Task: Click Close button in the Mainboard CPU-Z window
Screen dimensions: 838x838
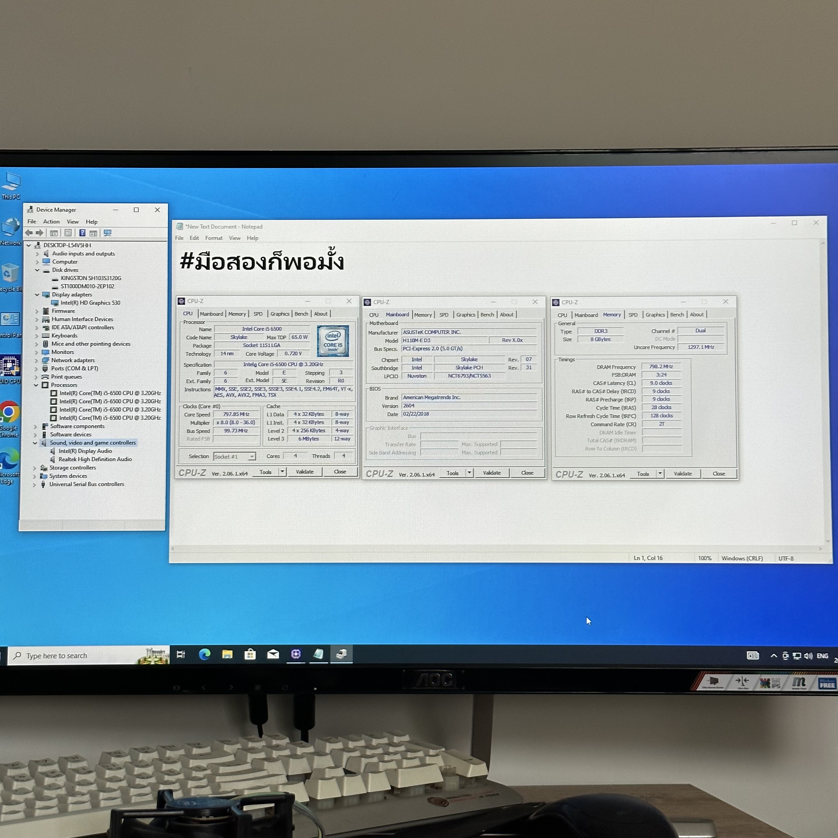Action: [x=527, y=473]
